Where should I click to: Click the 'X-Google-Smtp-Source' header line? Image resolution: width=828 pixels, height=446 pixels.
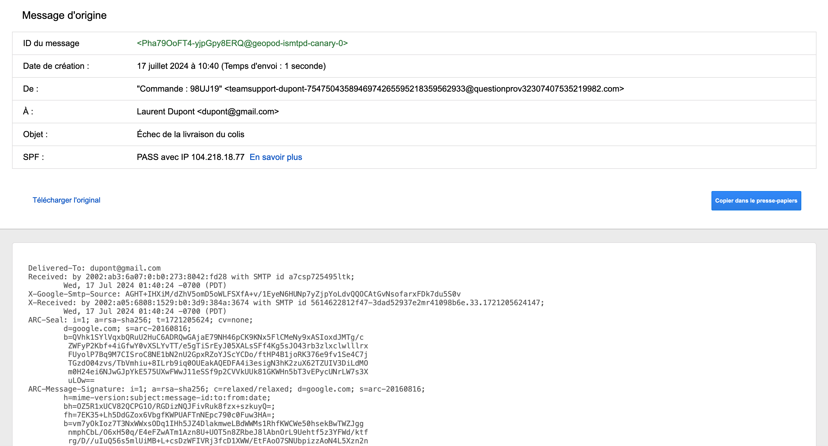tap(244, 294)
